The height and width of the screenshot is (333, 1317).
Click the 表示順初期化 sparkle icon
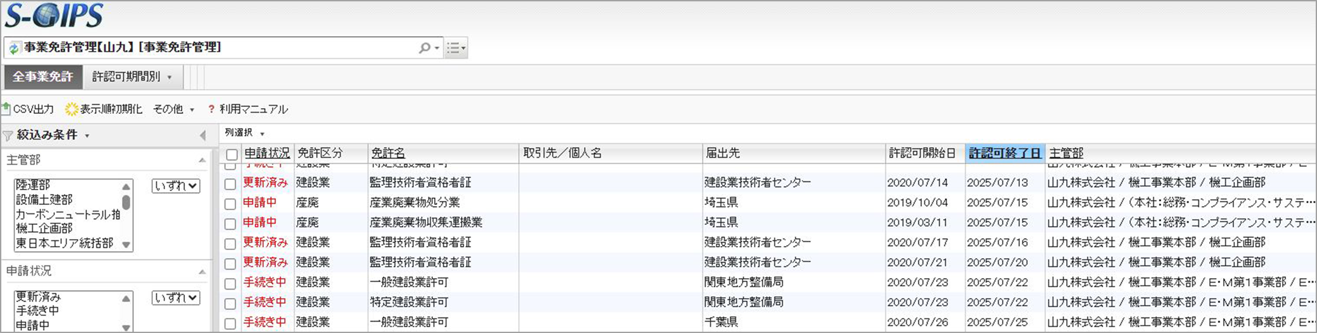(72, 109)
